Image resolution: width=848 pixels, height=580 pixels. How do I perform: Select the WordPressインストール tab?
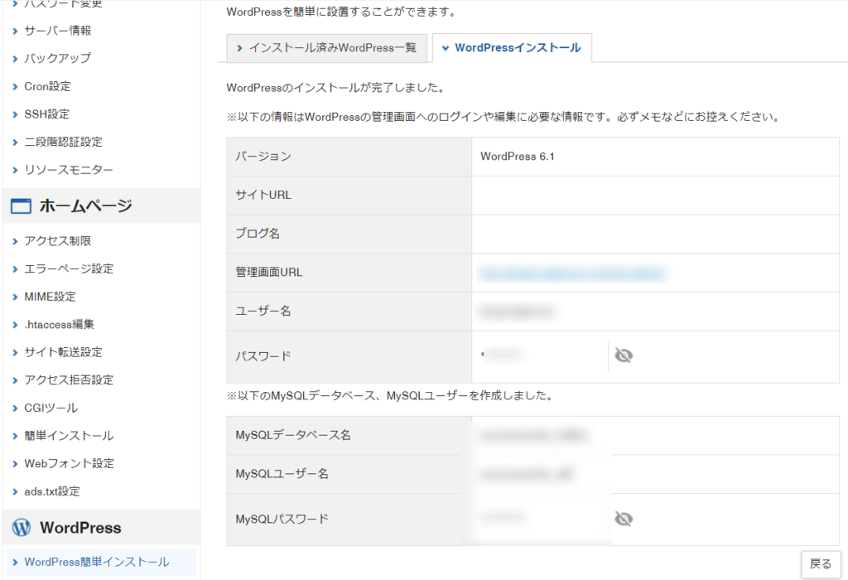point(512,48)
